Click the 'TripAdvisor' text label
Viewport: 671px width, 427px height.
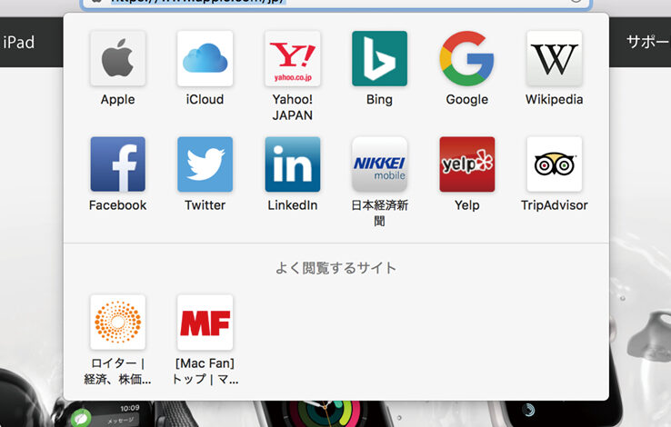click(x=555, y=205)
